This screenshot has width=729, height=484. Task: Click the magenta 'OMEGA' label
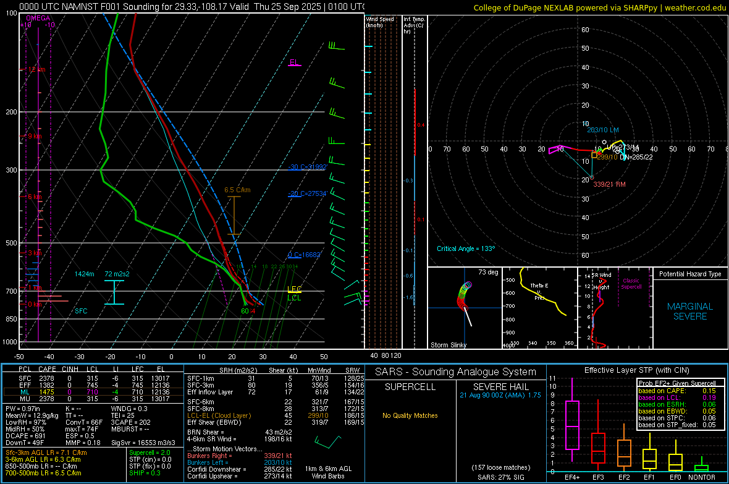pyautogui.click(x=38, y=18)
